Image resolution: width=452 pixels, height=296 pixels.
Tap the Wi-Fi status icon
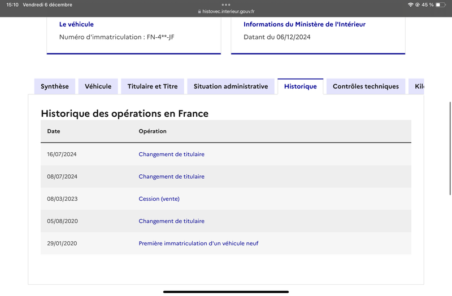pyautogui.click(x=411, y=5)
